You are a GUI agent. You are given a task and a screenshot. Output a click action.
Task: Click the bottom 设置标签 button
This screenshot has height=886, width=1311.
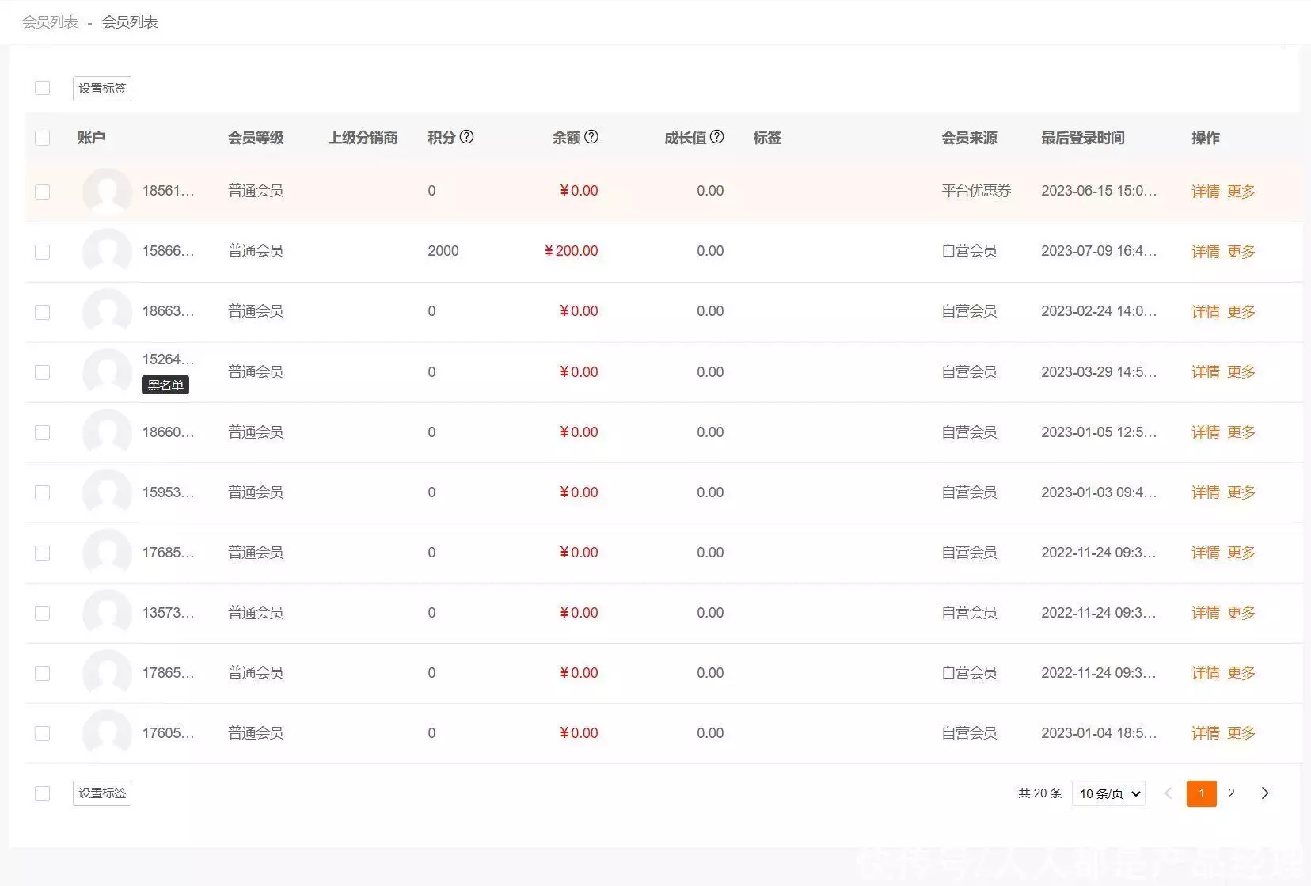click(x=102, y=793)
